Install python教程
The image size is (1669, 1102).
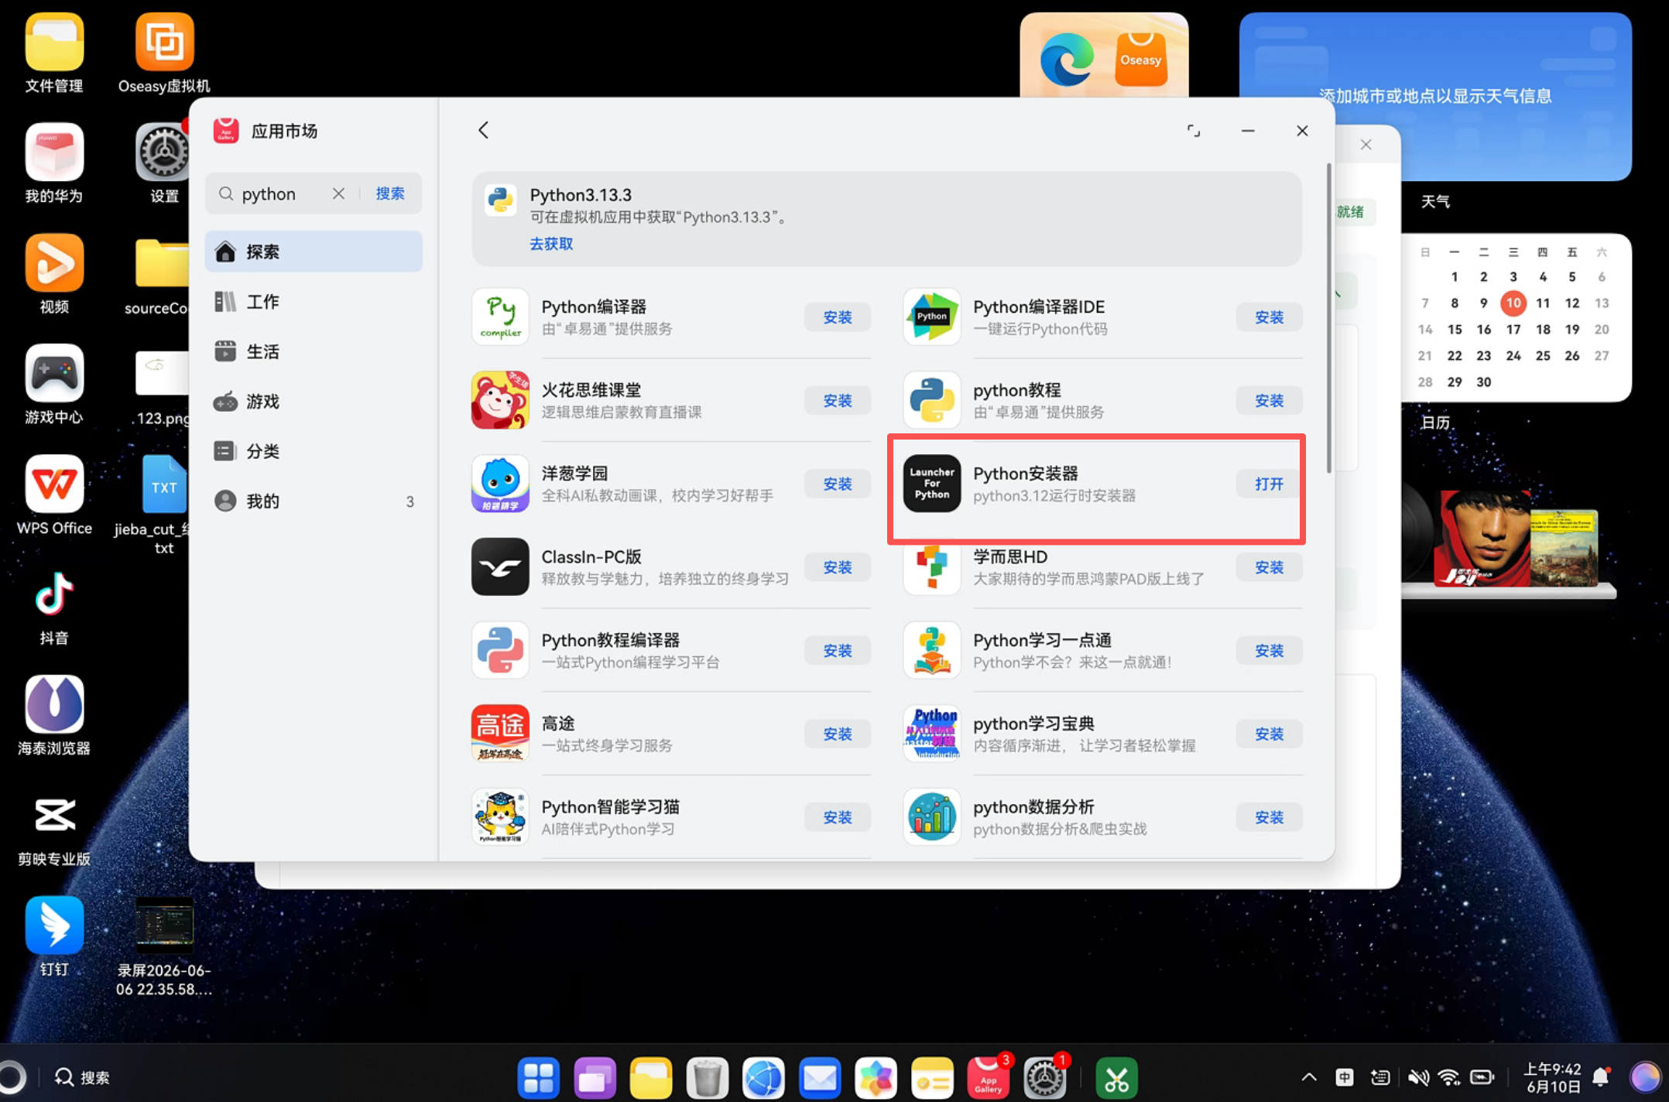tap(1270, 401)
